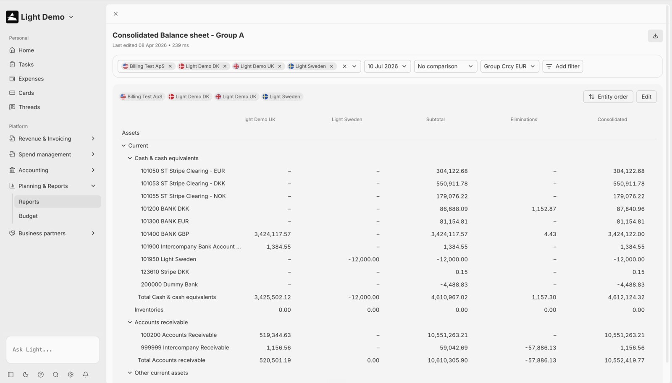Click the Ask Light input field
The height and width of the screenshot is (383, 672).
(x=53, y=349)
